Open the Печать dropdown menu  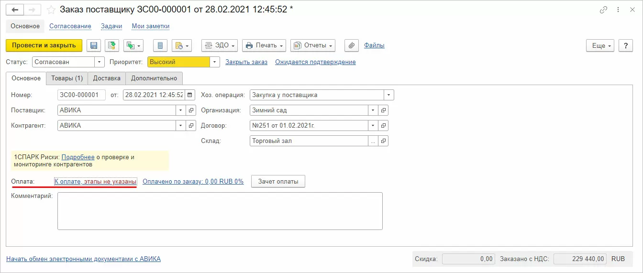coord(264,45)
